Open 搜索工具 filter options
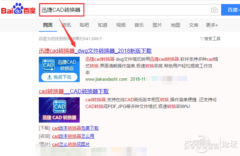Screen dimensions: 240x156 tap(210, 39)
